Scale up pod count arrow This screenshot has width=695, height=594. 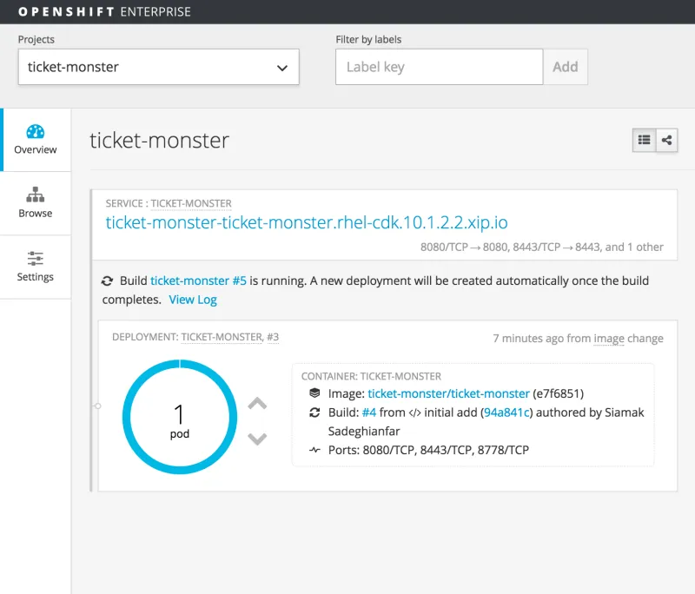pos(257,403)
